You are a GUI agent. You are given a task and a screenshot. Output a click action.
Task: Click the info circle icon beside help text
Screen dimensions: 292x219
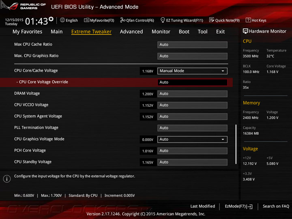pos(7,179)
